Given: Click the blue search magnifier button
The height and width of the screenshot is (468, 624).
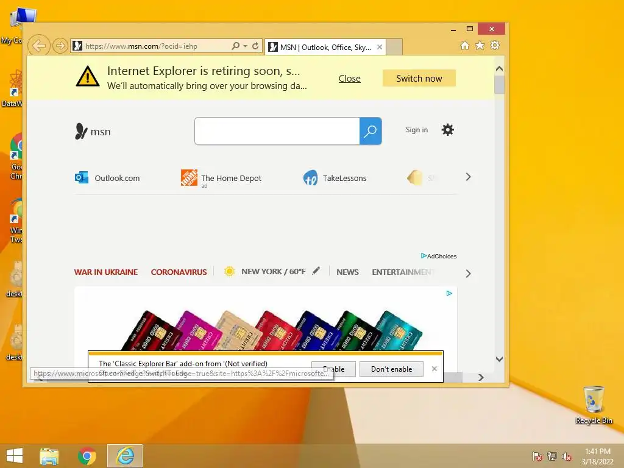Looking at the screenshot, I should [370, 131].
